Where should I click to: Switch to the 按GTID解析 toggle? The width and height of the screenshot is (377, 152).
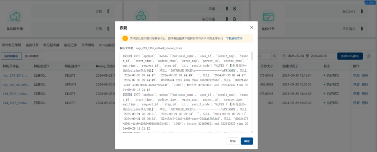[32, 56]
